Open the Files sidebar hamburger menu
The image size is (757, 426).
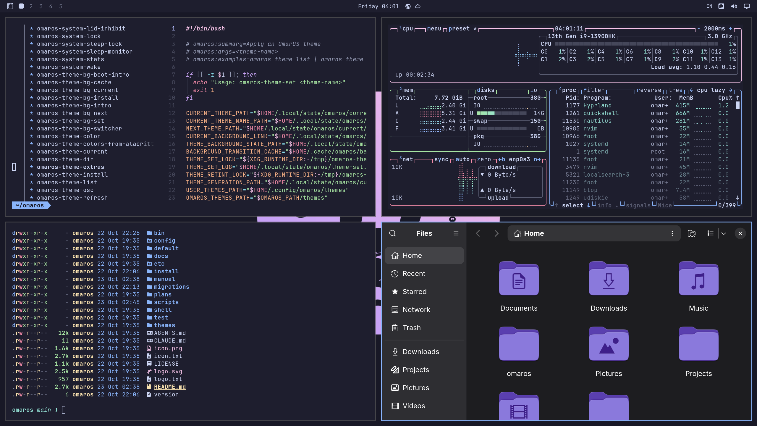[456, 233]
